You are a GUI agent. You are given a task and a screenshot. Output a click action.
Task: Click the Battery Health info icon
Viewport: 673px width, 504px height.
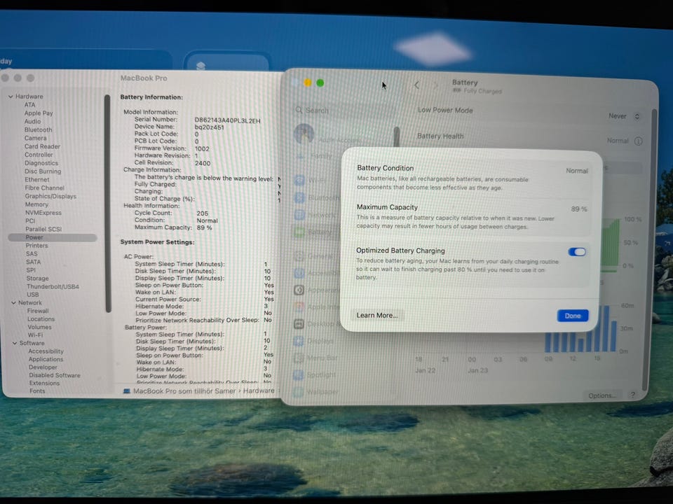[638, 141]
